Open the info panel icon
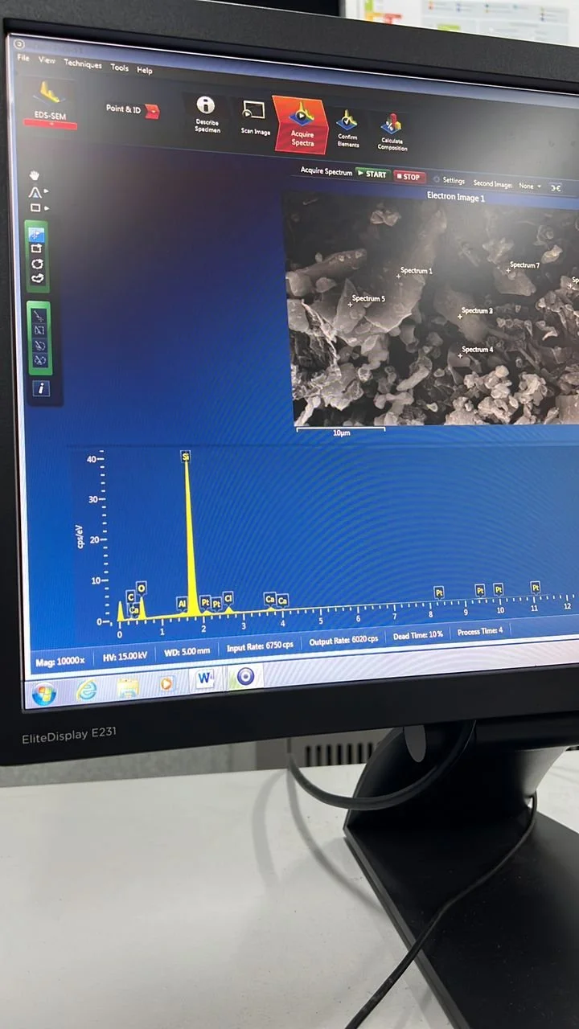Viewport: 579px width, 1029px height. (x=42, y=388)
